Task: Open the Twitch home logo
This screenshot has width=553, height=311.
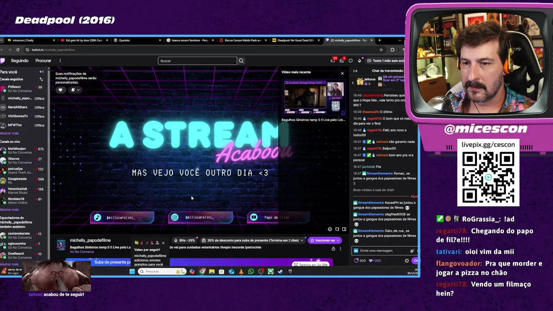Action: point(3,61)
